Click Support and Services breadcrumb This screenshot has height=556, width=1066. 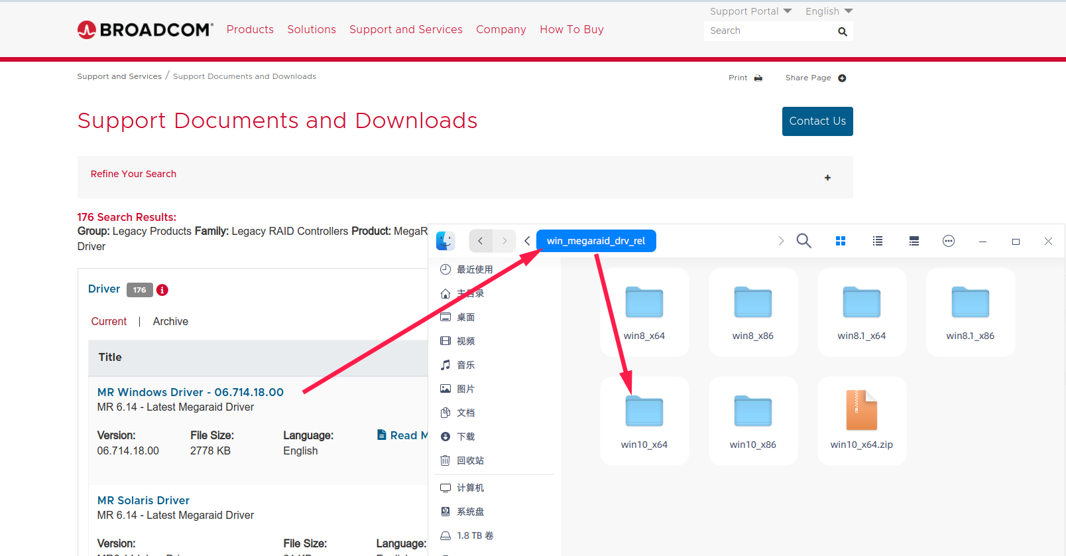point(119,76)
